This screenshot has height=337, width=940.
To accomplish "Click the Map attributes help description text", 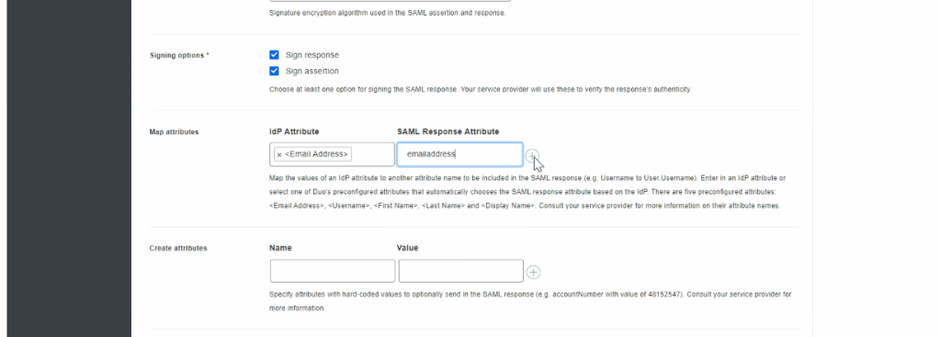I will pyautogui.click(x=527, y=192).
